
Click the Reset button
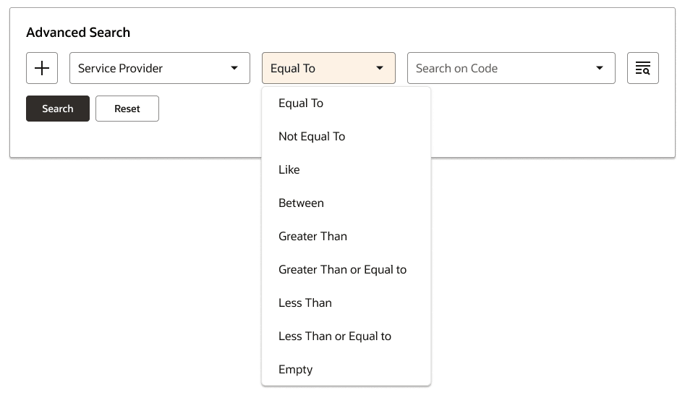(127, 108)
